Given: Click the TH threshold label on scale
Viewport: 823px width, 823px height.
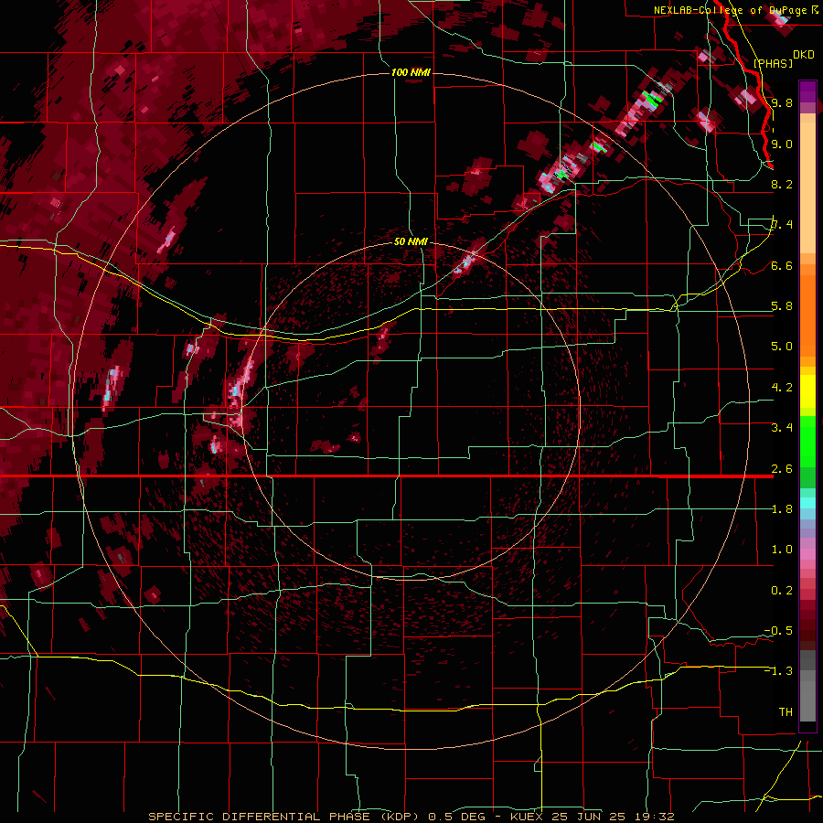Looking at the screenshot, I should [786, 712].
